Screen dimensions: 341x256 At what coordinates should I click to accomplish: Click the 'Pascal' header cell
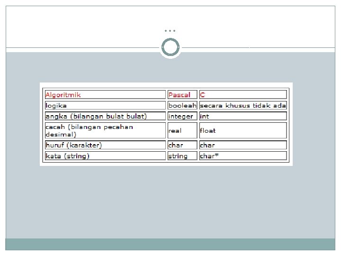tap(182, 95)
